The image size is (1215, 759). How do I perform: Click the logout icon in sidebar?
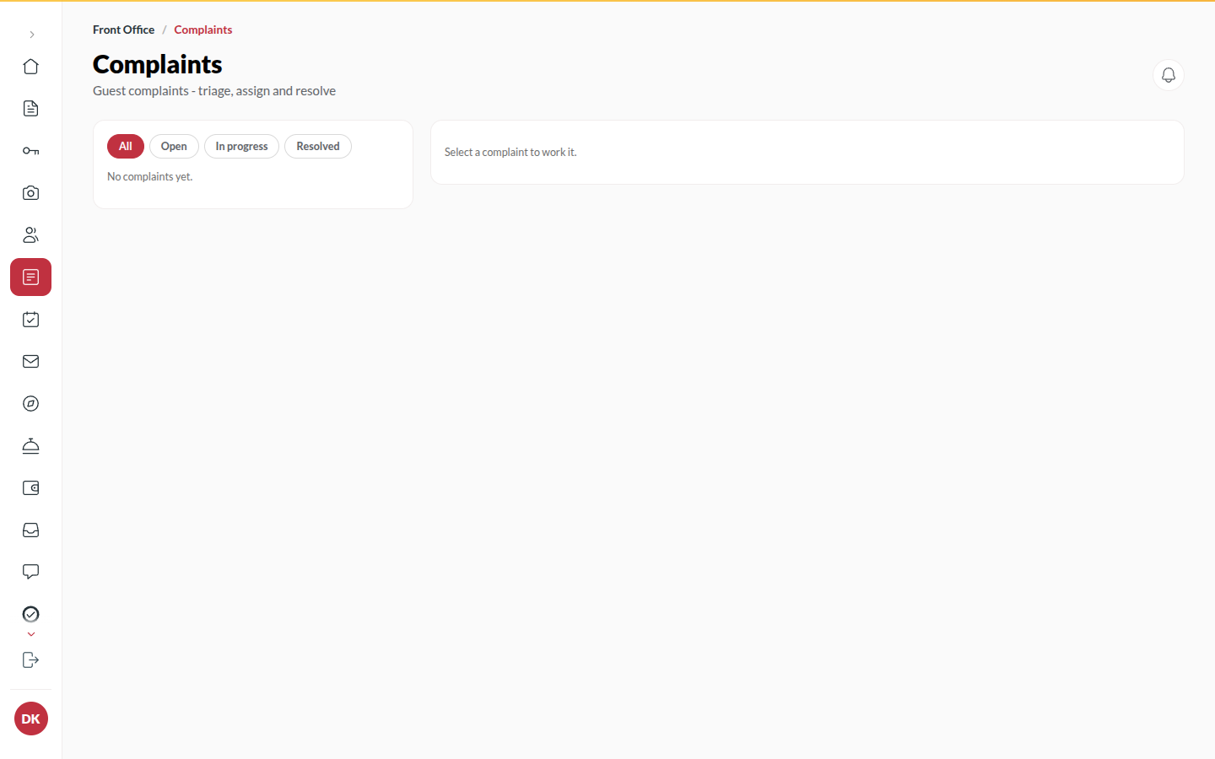coord(31,660)
